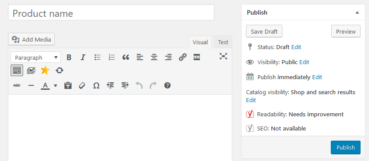Apply blockquote formatting
This screenshot has width=369, height=161.
point(126,57)
